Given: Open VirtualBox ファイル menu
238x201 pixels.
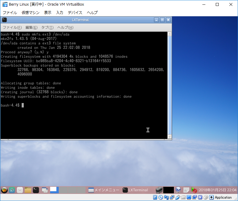Looking at the screenshot, I should point(10,12).
